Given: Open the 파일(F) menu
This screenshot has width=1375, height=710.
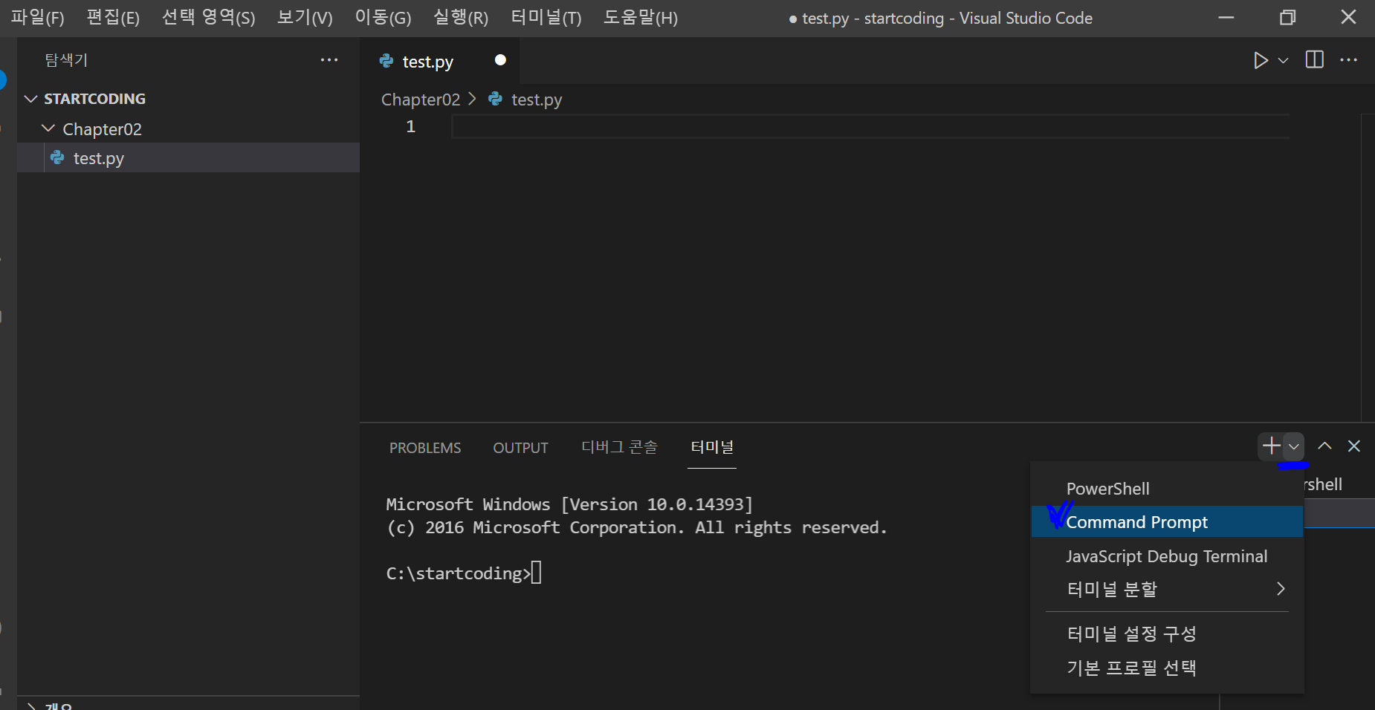Looking at the screenshot, I should pyautogui.click(x=38, y=17).
